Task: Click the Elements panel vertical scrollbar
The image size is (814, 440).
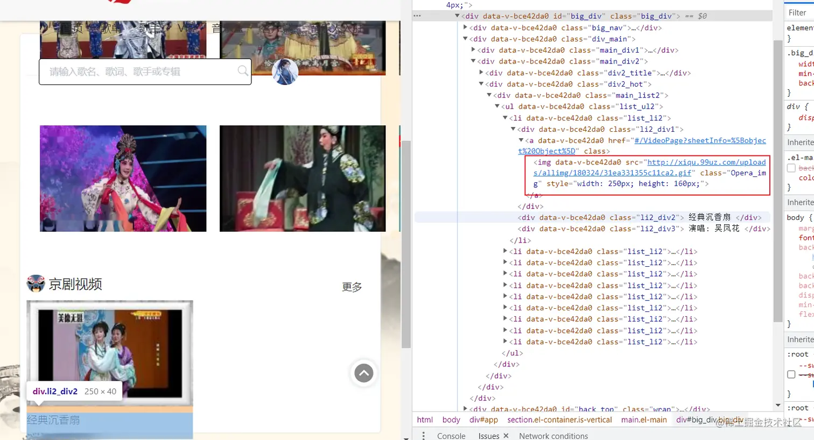Action: point(778,181)
